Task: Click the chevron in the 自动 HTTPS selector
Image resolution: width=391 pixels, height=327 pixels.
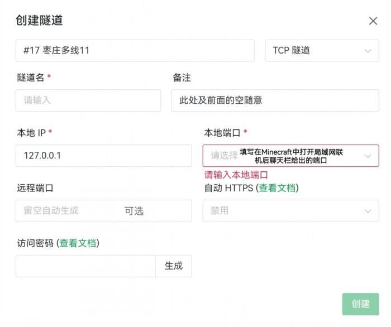Action: pos(368,211)
